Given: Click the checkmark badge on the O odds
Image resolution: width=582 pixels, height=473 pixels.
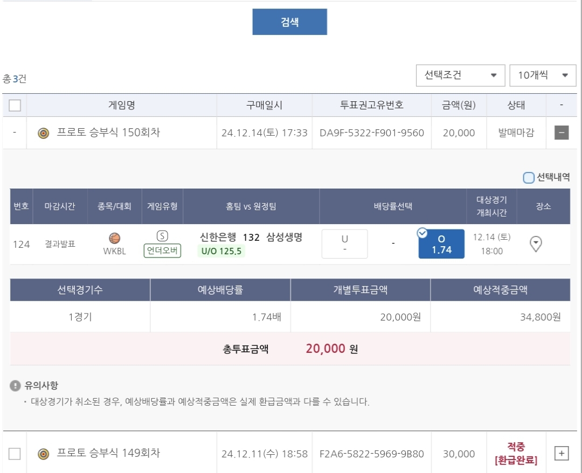Looking at the screenshot, I should click(x=422, y=233).
